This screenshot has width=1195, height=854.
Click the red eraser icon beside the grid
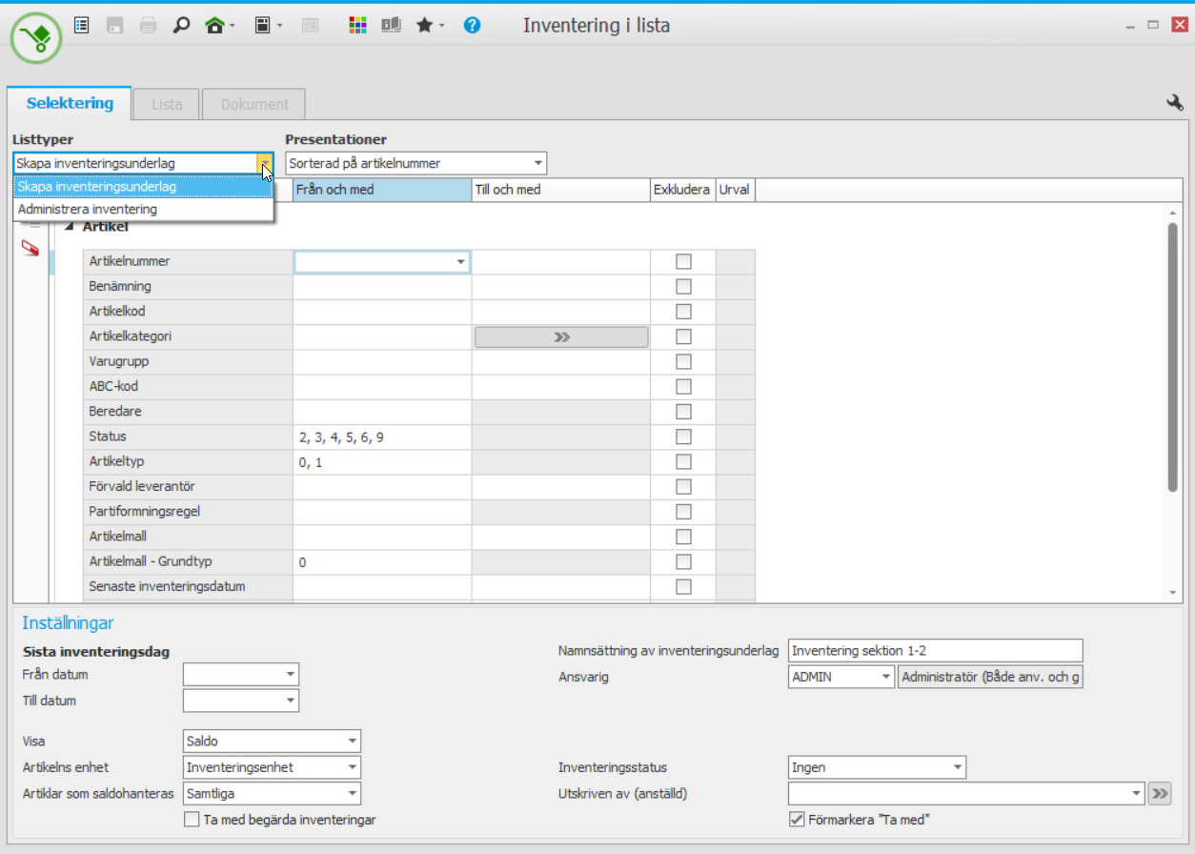pyautogui.click(x=30, y=249)
